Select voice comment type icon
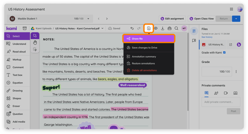Image resolution: width=248 pixels, height=134 pixels. [216, 93]
